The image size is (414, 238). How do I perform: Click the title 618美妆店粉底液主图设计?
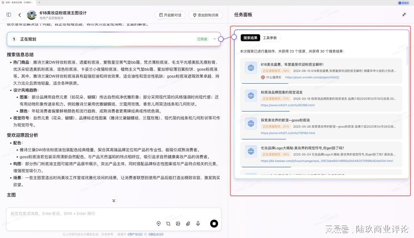pyautogui.click(x=63, y=13)
